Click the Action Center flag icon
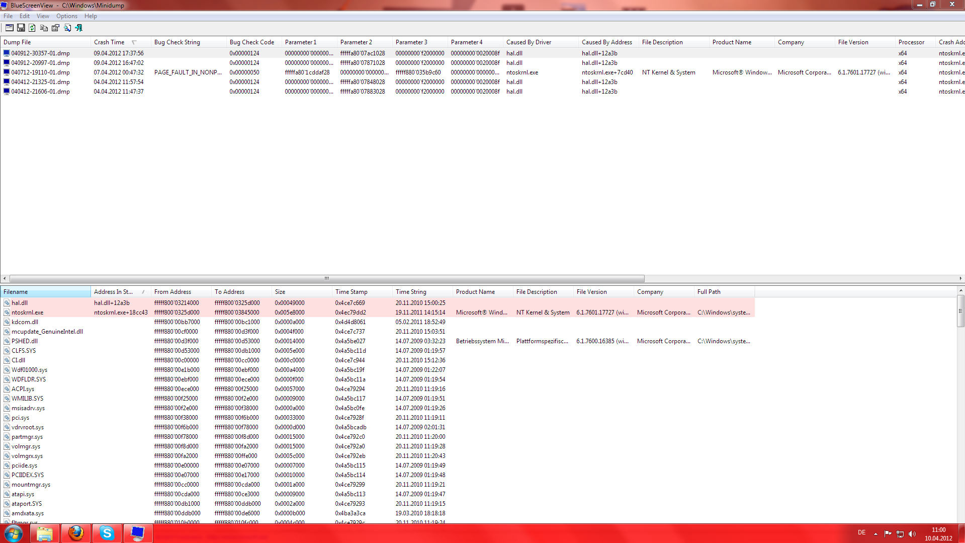965x543 pixels. coord(888,534)
